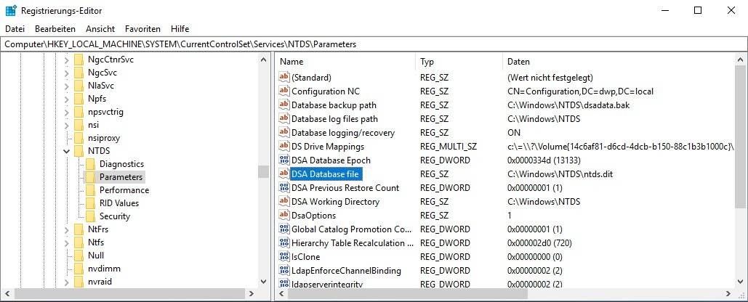Click the string value icon beside Configuration NC
The width and height of the screenshot is (748, 302).
[284, 91]
